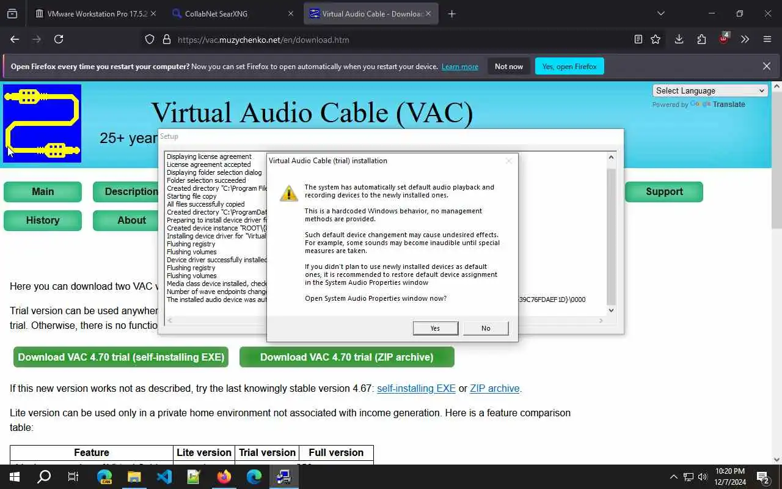Click the 4.67 ZIP archive link
Viewport: 782px width, 489px height.
495,388
